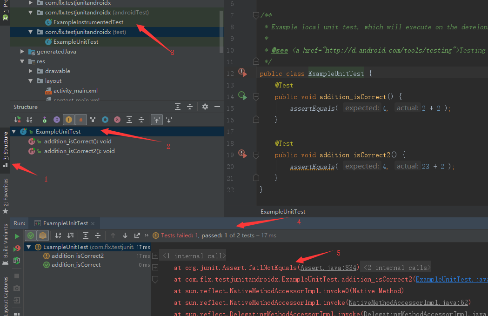Click Collapse All in Structure header

click(190, 107)
